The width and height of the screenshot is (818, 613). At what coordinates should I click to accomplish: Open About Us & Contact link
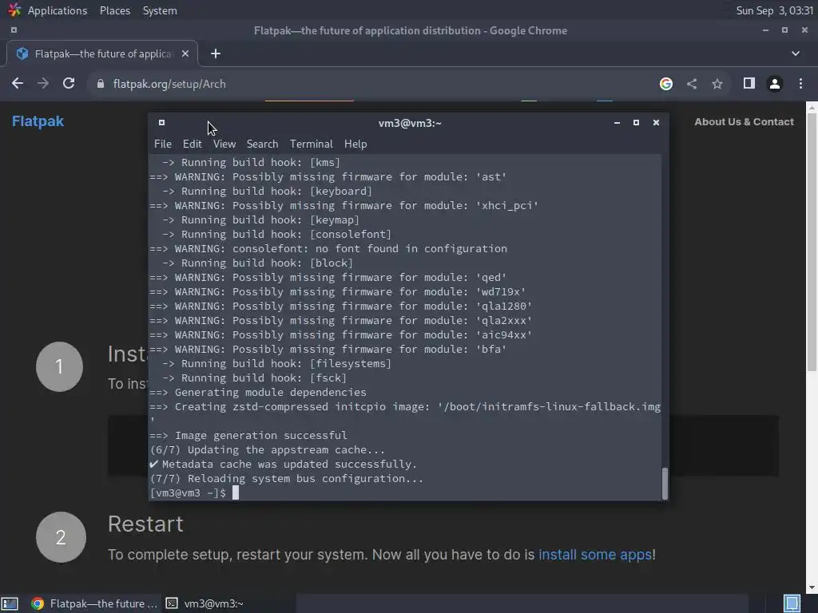coord(744,122)
